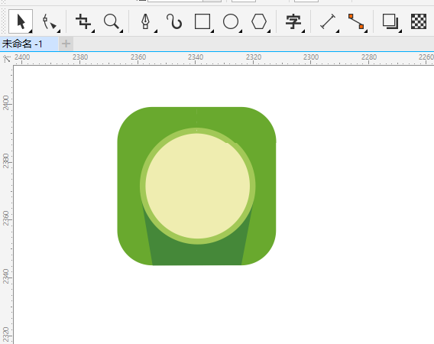The image size is (434, 344).
Task: Pick the Dimension line tool
Action: tap(328, 21)
